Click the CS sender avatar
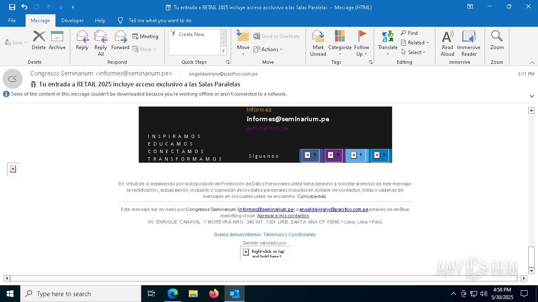This screenshot has width=538, height=302. [13, 79]
